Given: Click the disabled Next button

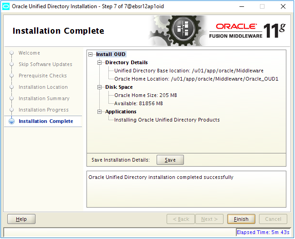Looking at the screenshot, I should pyautogui.click(x=209, y=219).
